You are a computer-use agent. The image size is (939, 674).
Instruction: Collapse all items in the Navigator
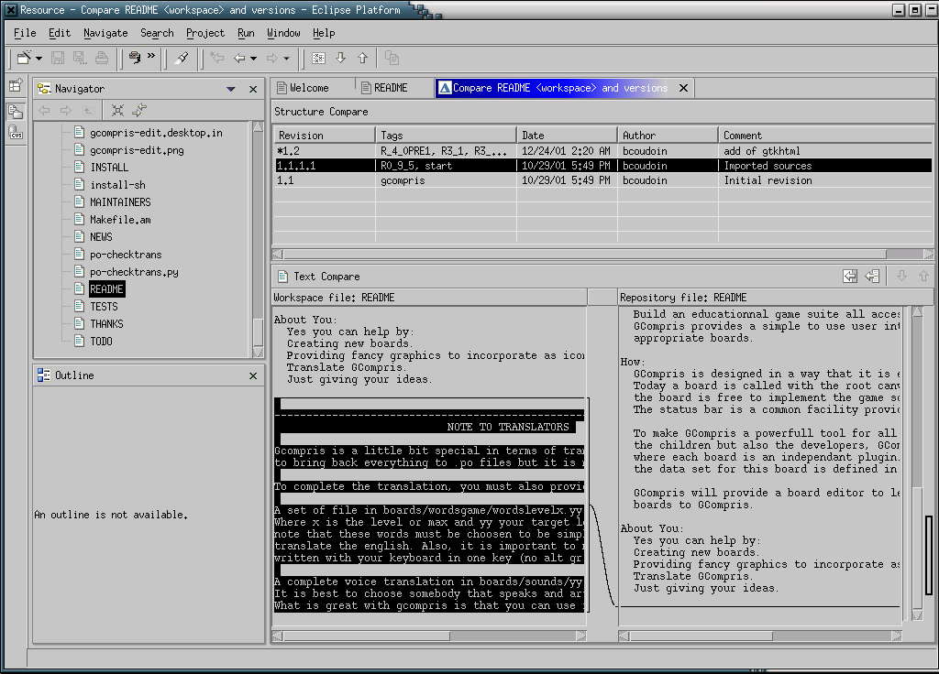118,110
